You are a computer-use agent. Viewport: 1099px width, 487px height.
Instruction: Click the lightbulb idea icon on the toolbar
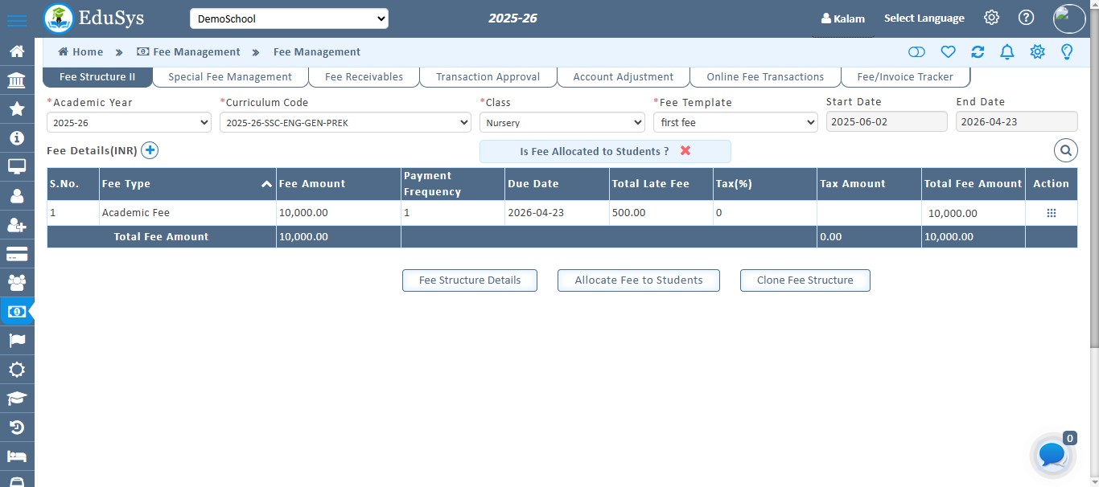1067,51
